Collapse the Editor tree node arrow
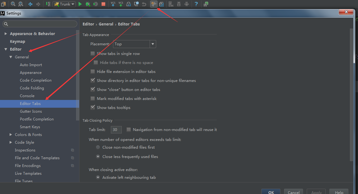This screenshot has height=194, width=358. coord(6,49)
